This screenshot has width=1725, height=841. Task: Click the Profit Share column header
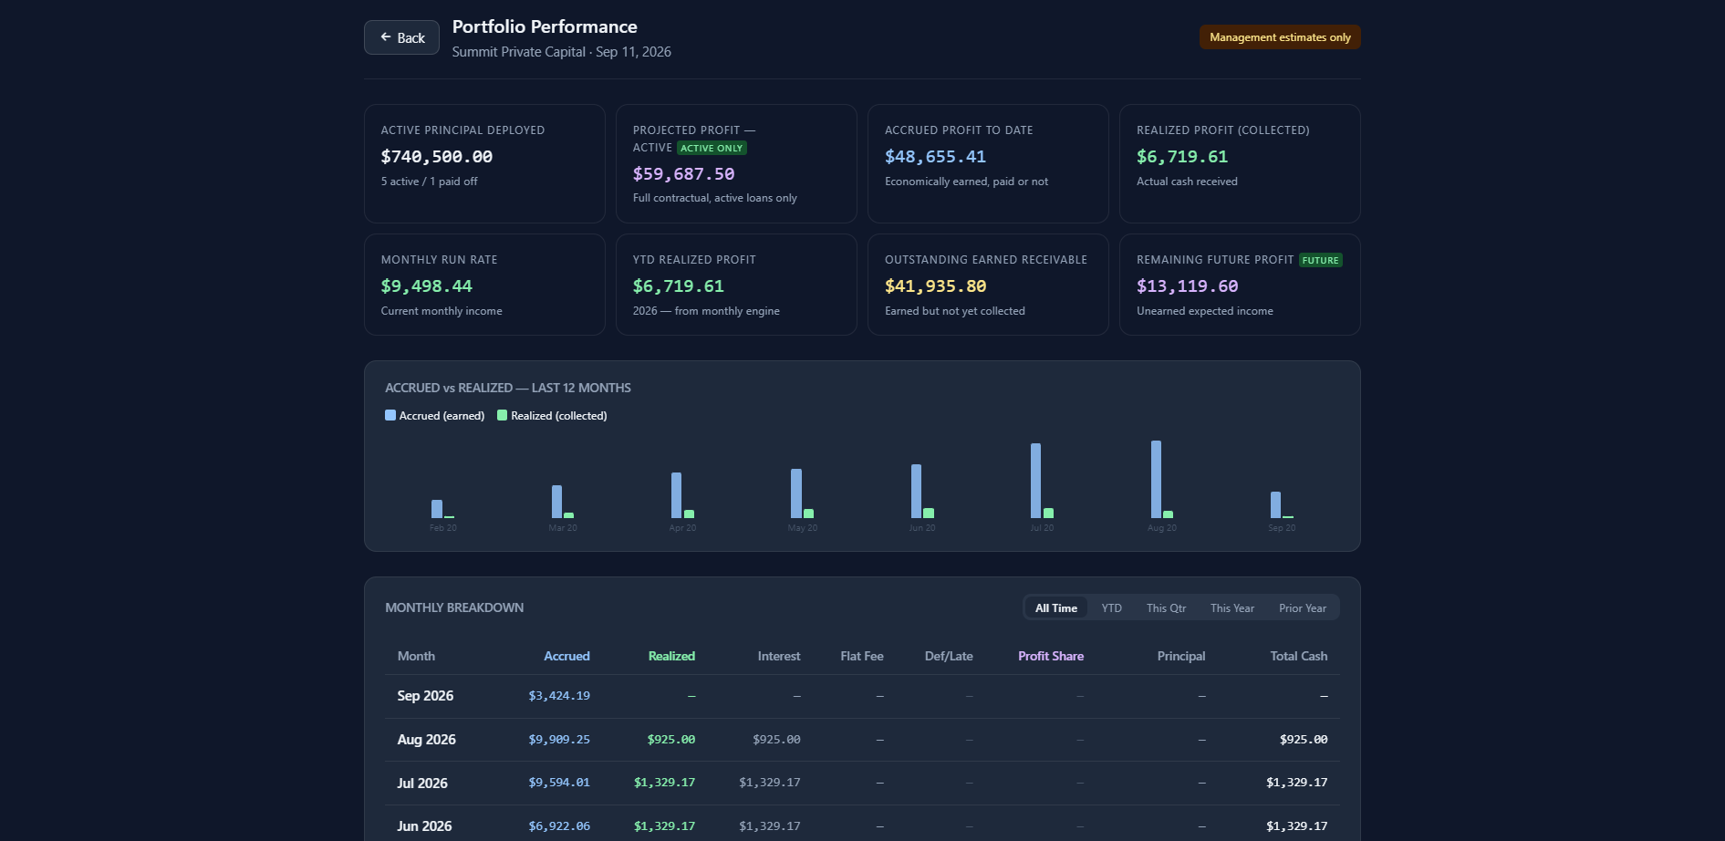(x=1051, y=657)
